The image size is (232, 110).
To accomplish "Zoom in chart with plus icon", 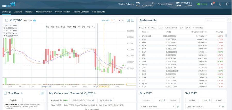I will pos(128,20).
